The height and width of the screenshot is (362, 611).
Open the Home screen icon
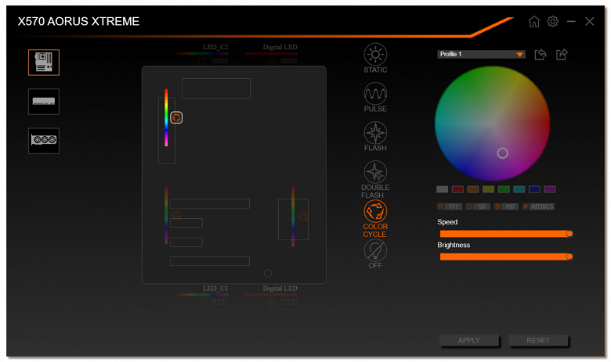click(x=534, y=21)
